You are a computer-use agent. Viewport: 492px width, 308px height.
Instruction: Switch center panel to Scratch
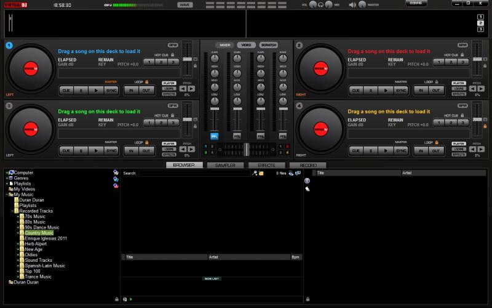(269, 45)
